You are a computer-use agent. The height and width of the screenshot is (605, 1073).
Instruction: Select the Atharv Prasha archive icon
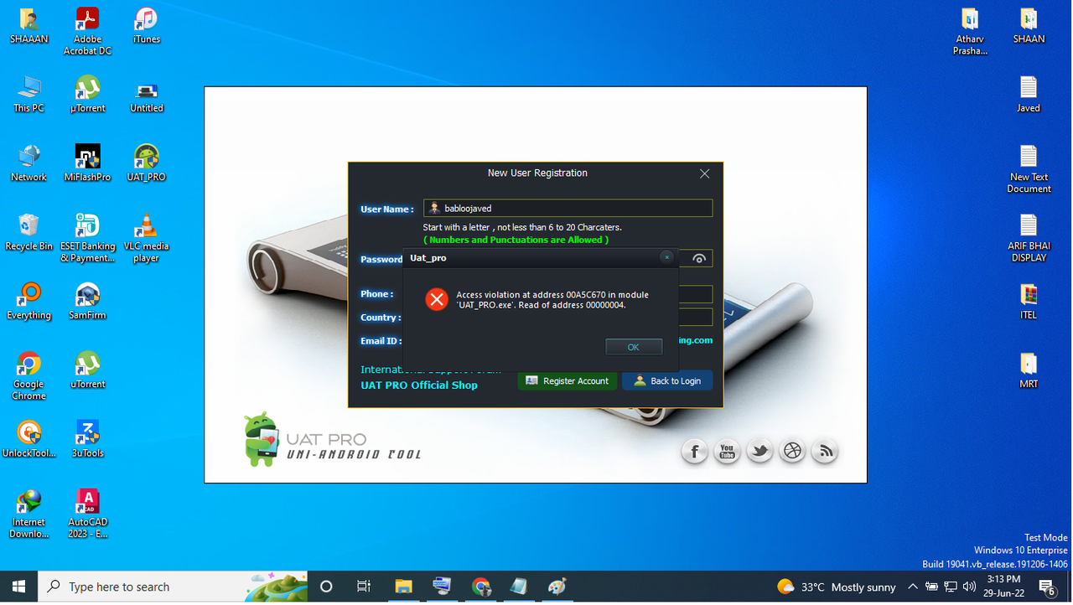pos(970,31)
